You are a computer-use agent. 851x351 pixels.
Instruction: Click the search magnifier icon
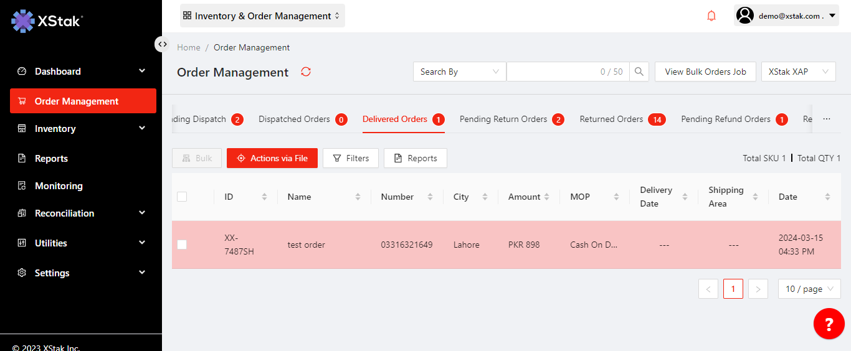[639, 72]
